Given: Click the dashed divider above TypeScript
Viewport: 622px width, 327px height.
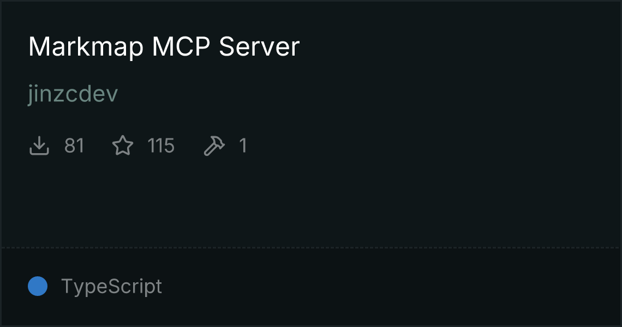Looking at the screenshot, I should point(310,248).
